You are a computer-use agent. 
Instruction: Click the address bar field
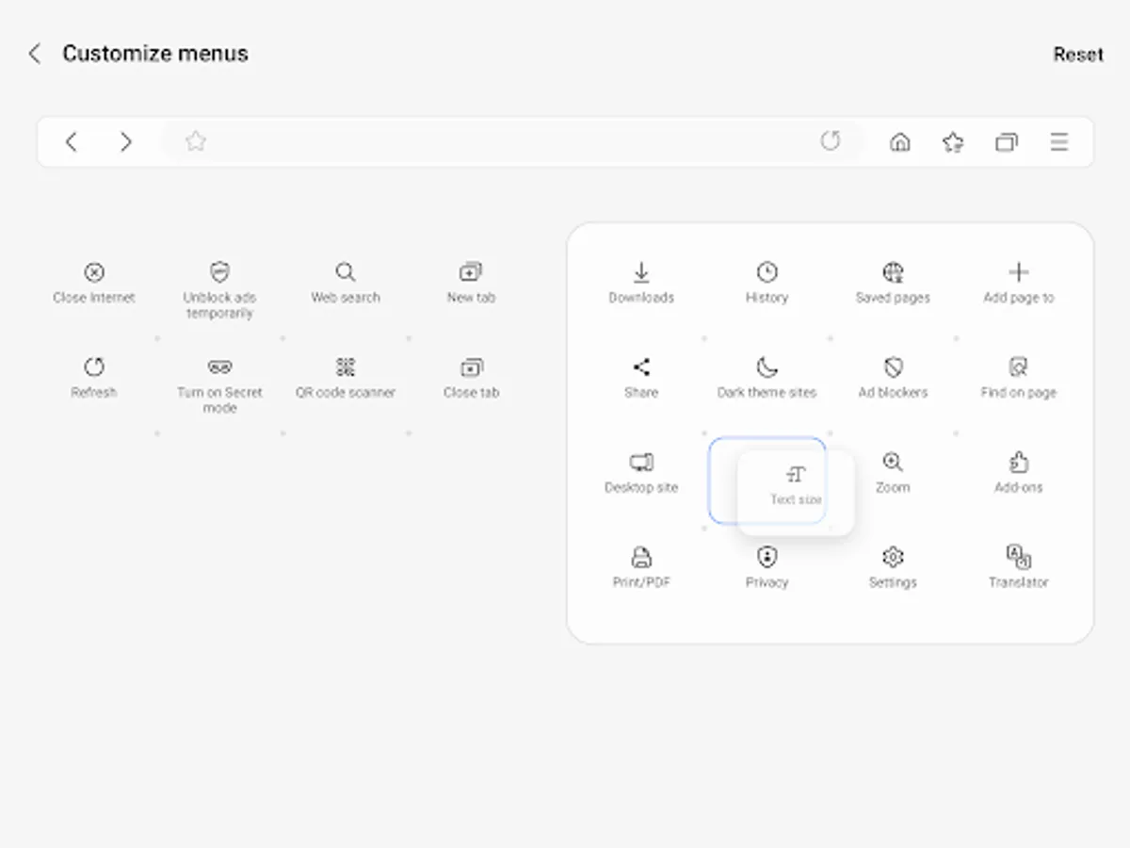tap(513, 142)
